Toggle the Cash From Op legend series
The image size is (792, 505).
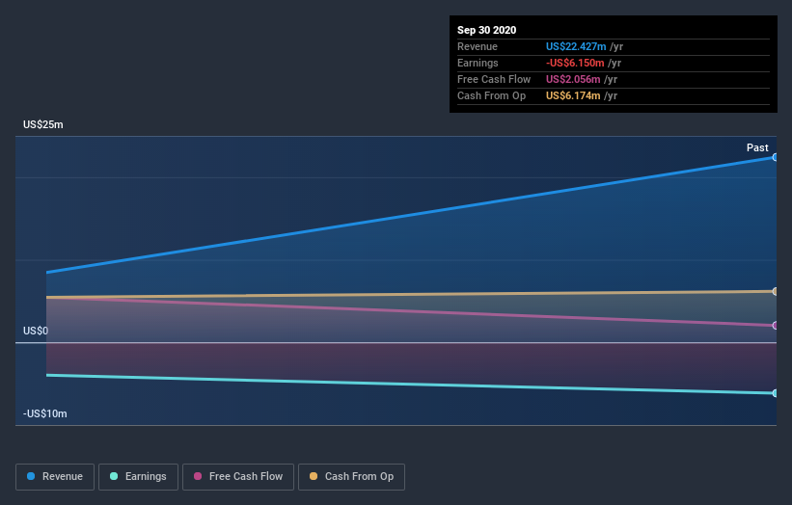(x=351, y=477)
